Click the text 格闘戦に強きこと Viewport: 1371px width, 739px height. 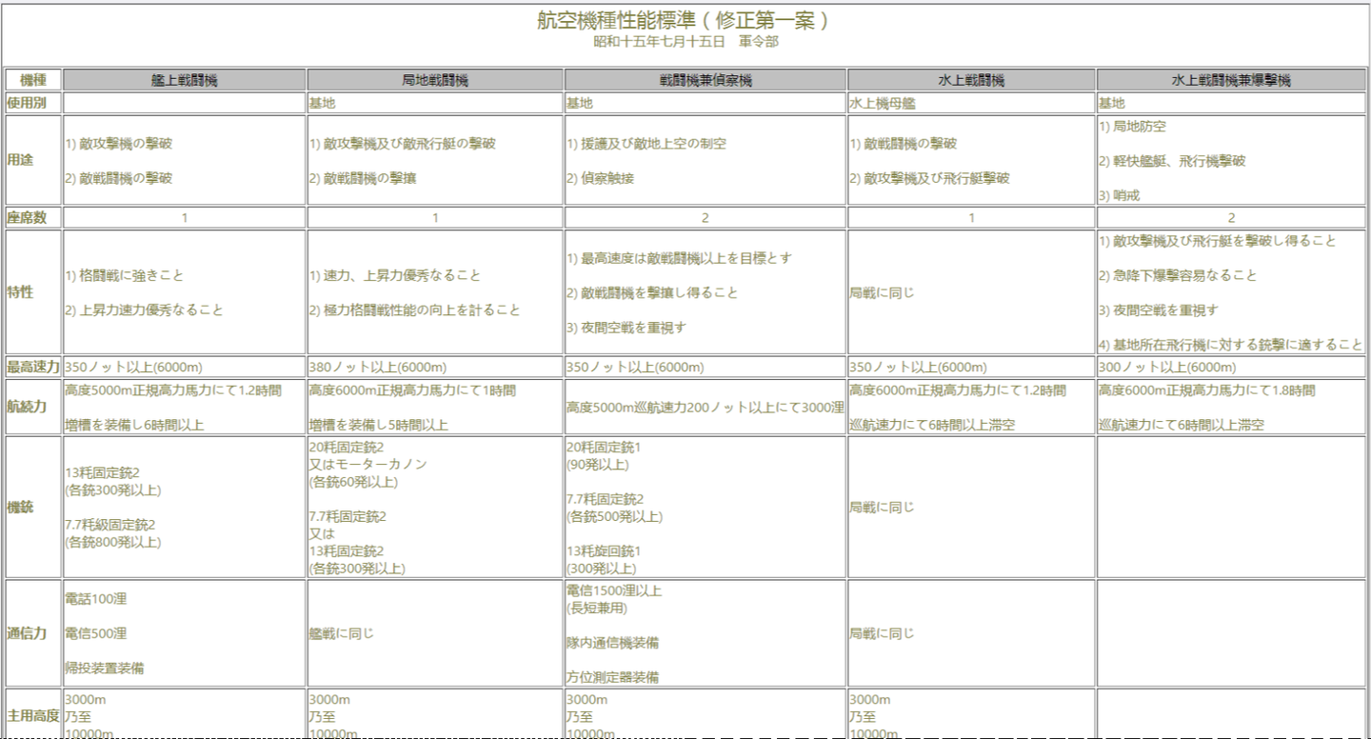point(131,275)
